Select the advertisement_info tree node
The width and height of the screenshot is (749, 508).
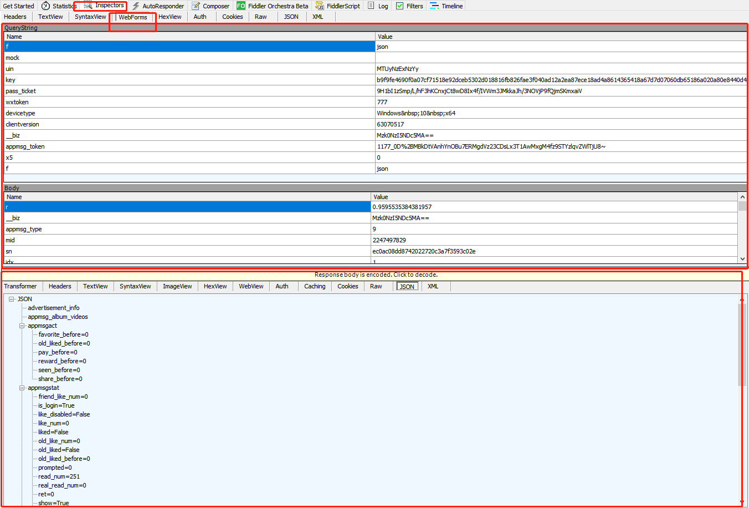pyautogui.click(x=54, y=308)
